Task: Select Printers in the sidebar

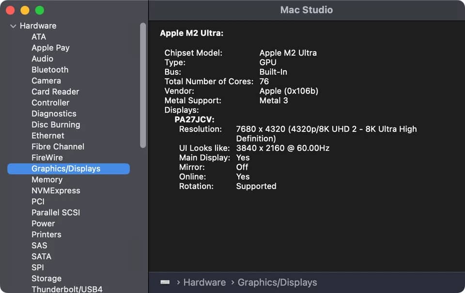Action: tap(46, 234)
